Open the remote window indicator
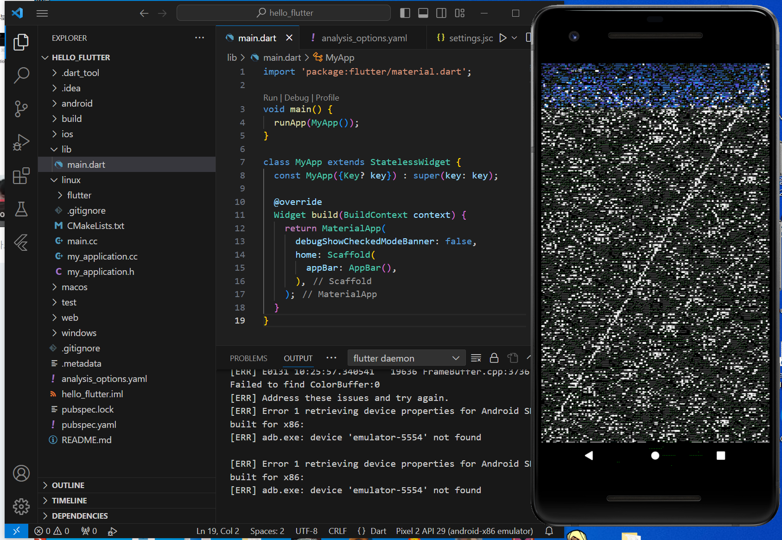 pos(16,531)
